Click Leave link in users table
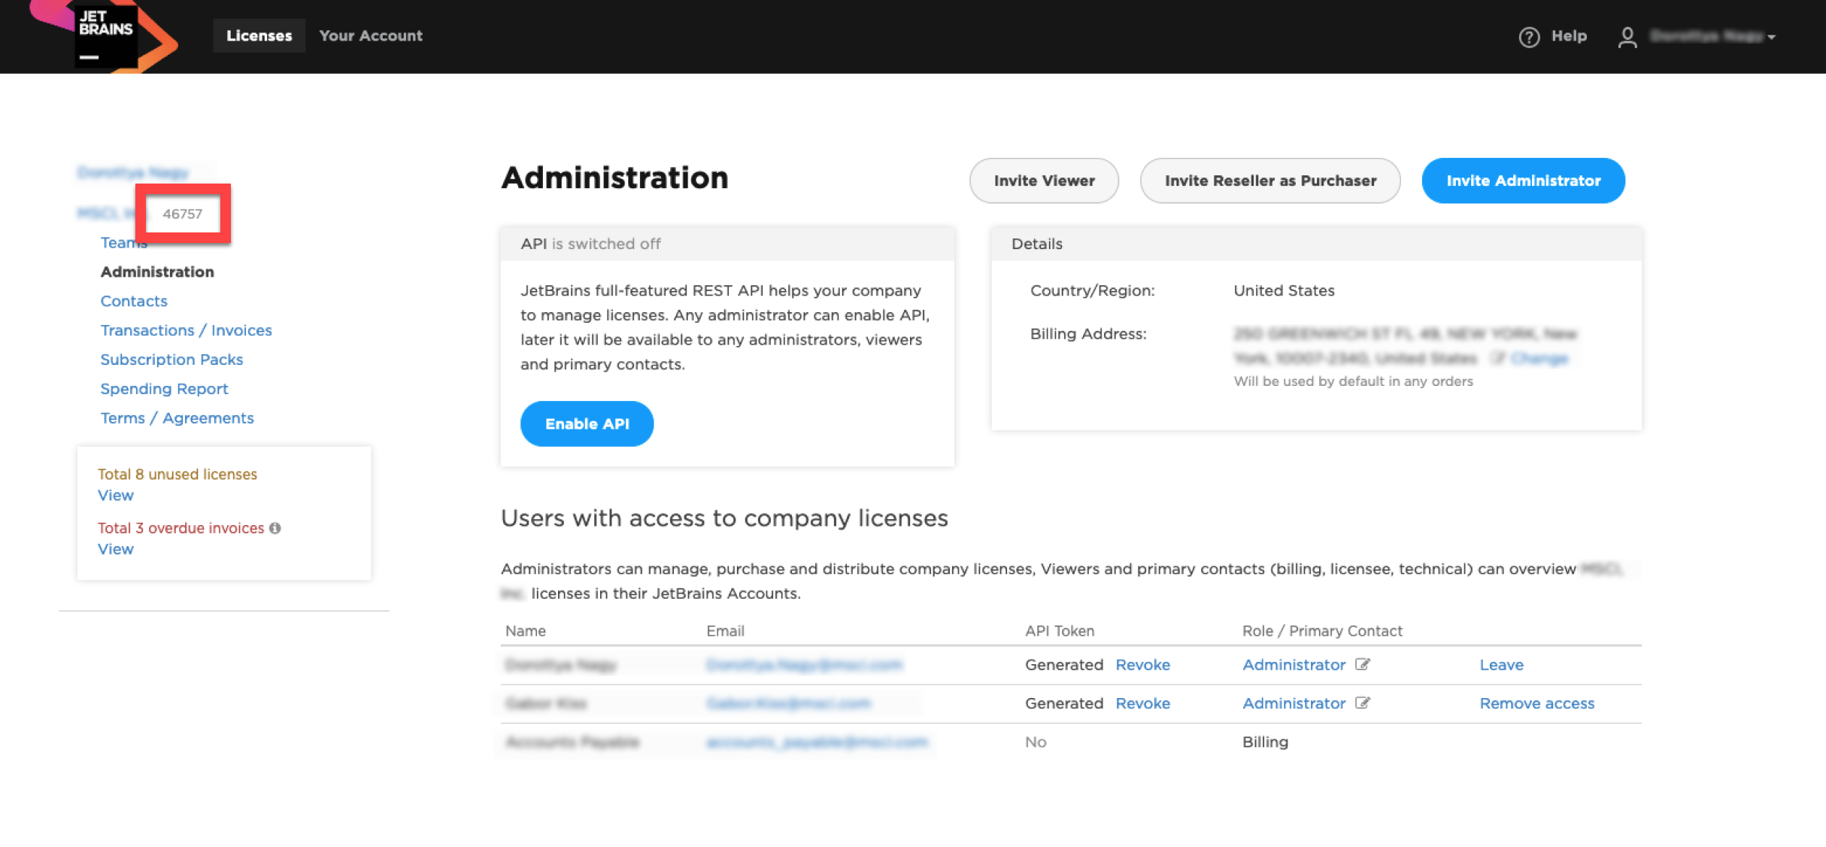Viewport: 1826px width, 847px height. click(x=1501, y=664)
